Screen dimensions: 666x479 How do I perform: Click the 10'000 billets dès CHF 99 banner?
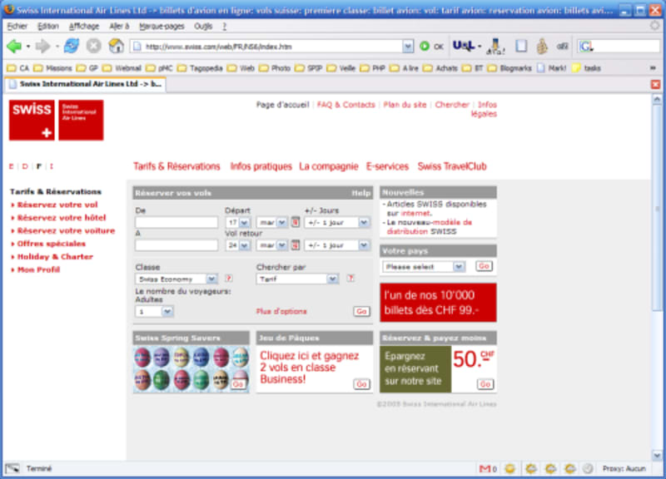click(x=438, y=303)
